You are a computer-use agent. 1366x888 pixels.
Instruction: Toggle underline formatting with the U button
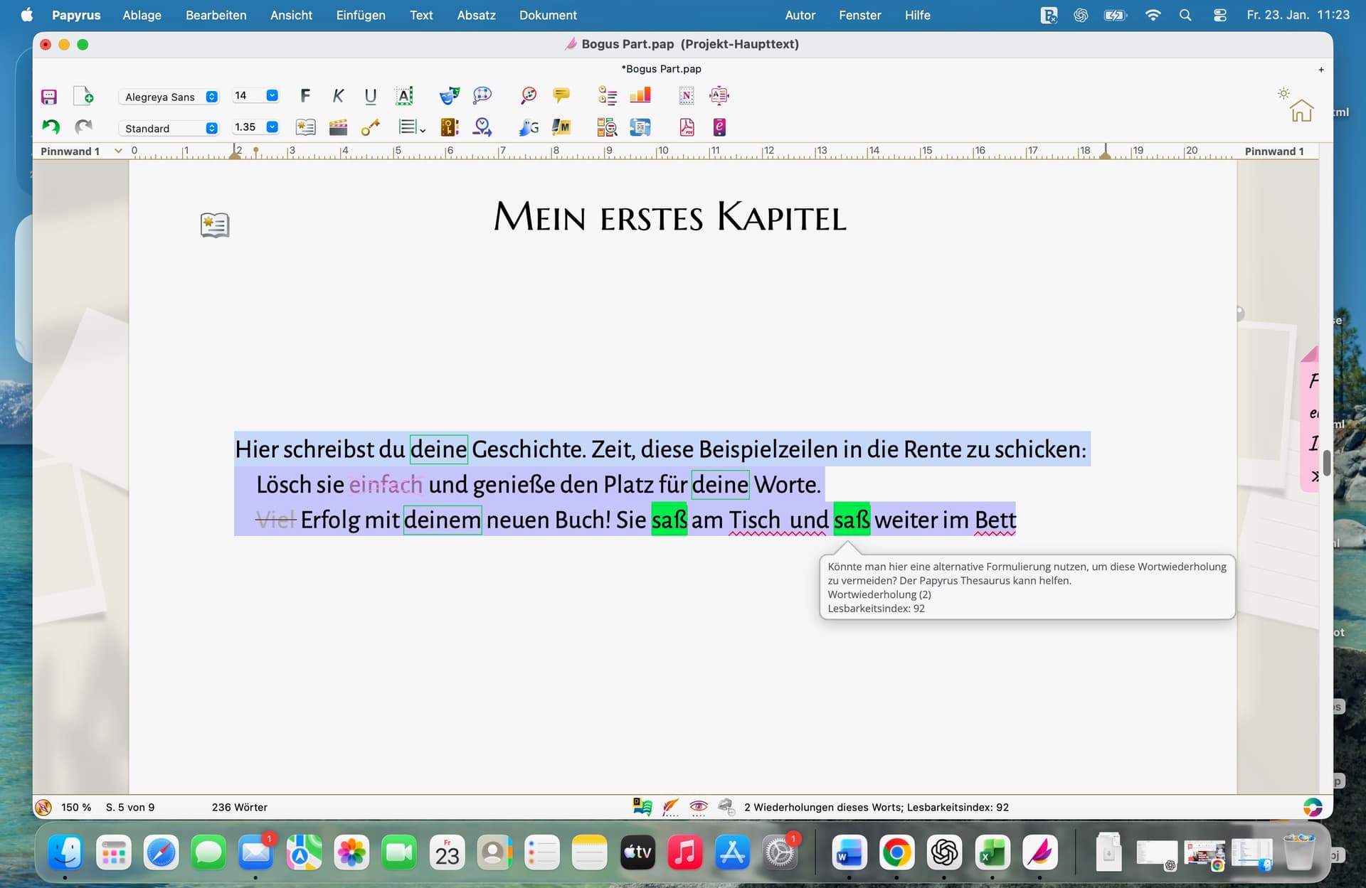370,95
